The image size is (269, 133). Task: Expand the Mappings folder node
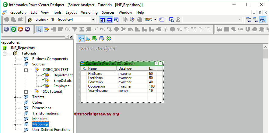[x=16, y=125]
